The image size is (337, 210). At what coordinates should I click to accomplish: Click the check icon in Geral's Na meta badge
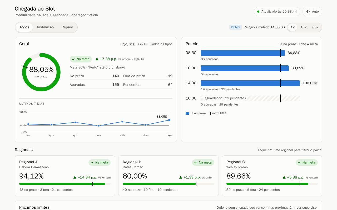(x=73, y=59)
